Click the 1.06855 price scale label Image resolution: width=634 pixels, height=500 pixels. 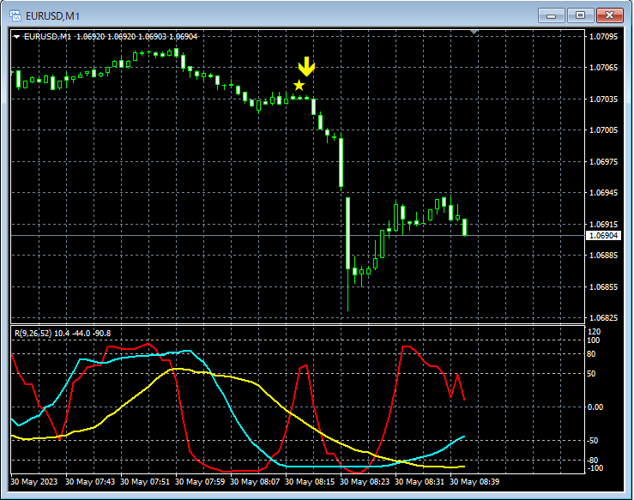603,287
